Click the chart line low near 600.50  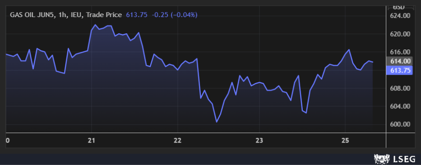click(x=217, y=122)
